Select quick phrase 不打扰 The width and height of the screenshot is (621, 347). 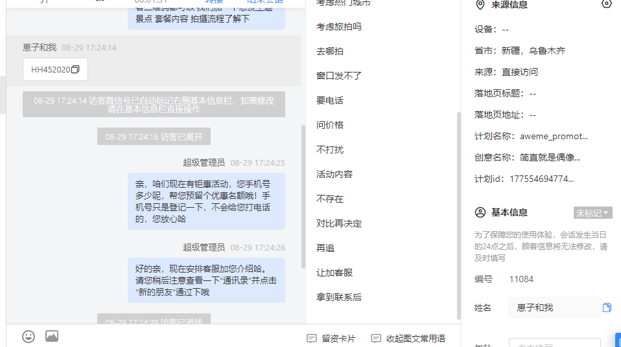pos(330,150)
